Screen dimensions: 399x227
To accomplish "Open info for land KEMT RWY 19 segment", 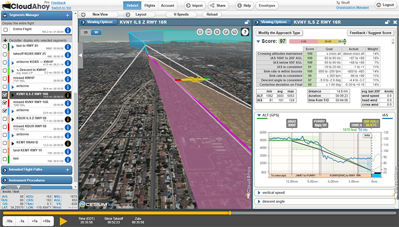I will click(x=68, y=152).
